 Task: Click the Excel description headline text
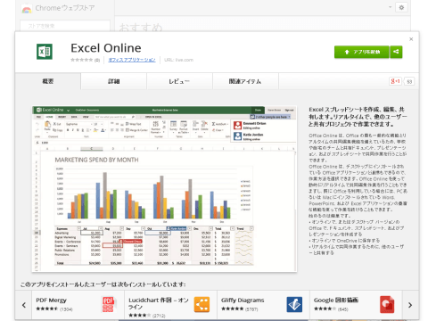(x=358, y=117)
